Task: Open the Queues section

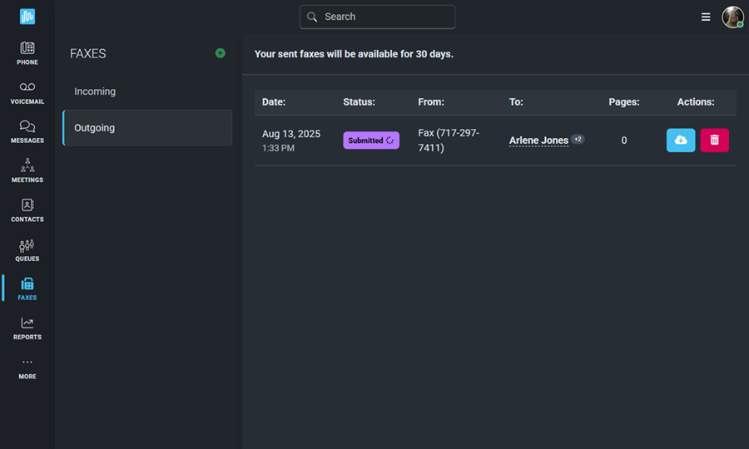Action: point(27,250)
